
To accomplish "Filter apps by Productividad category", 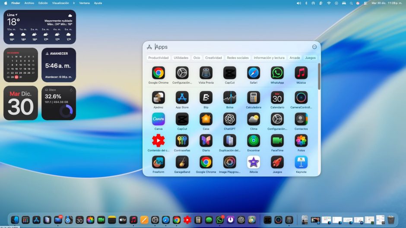I will (x=158, y=58).
